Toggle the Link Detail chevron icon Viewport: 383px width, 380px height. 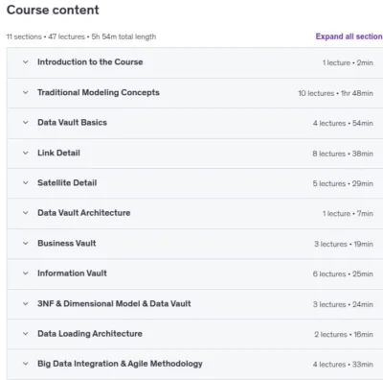coord(26,153)
